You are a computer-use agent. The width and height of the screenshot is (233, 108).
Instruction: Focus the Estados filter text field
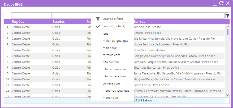pyautogui.click(x=69, y=16)
